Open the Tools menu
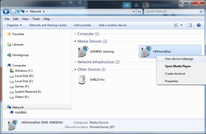This screenshot has width=206, height=134. 36,19
